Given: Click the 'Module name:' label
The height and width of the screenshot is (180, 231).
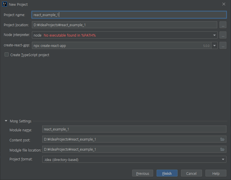Looking at the screenshot, I should 21,130.
